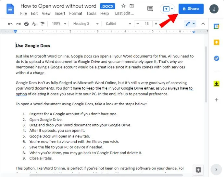Click the right indent marker on ruler
The image size is (224, 177).
click(193, 32)
